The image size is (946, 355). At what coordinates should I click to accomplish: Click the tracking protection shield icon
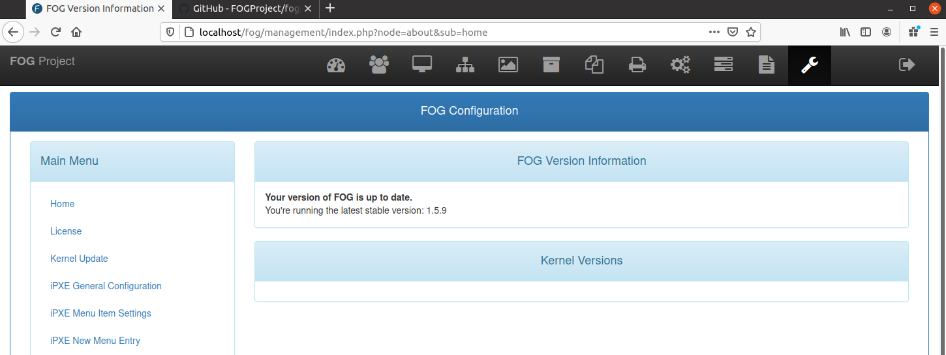coord(170,32)
